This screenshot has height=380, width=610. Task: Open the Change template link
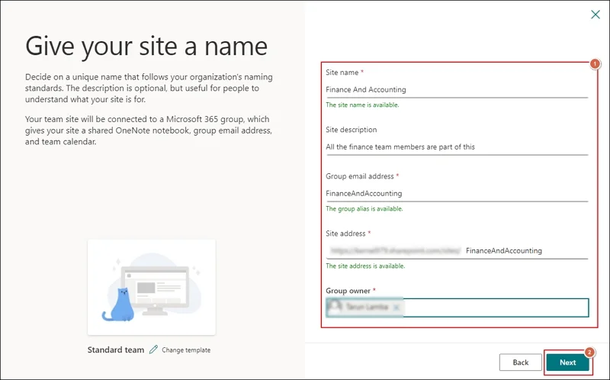[x=186, y=350]
